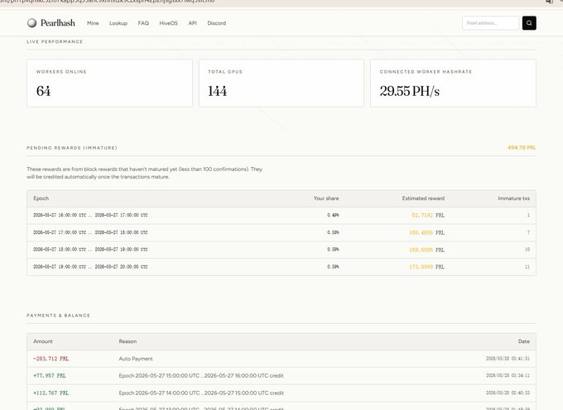This screenshot has height=410, width=563.
Task: Click the Reason column header
Action: point(128,341)
